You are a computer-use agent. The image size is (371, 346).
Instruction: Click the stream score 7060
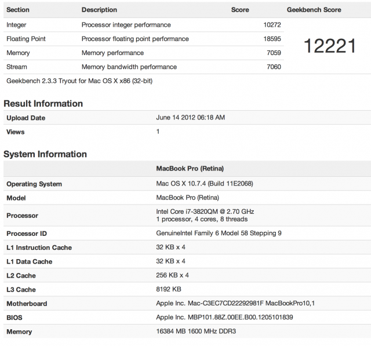274,67
